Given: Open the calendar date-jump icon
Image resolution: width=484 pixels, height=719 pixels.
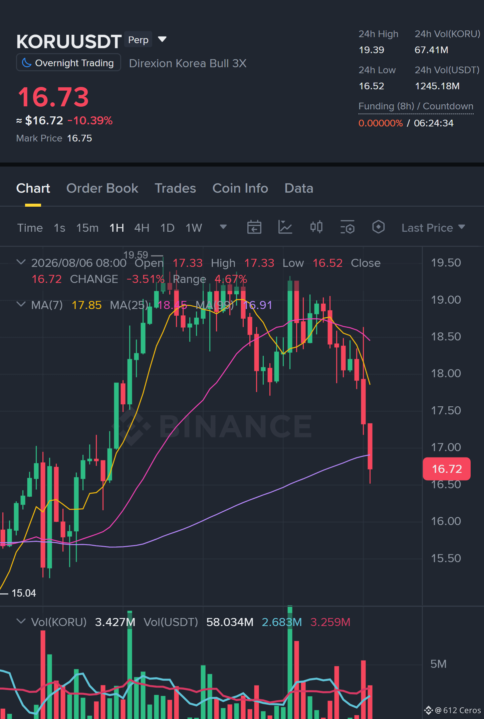Looking at the screenshot, I should tap(254, 227).
